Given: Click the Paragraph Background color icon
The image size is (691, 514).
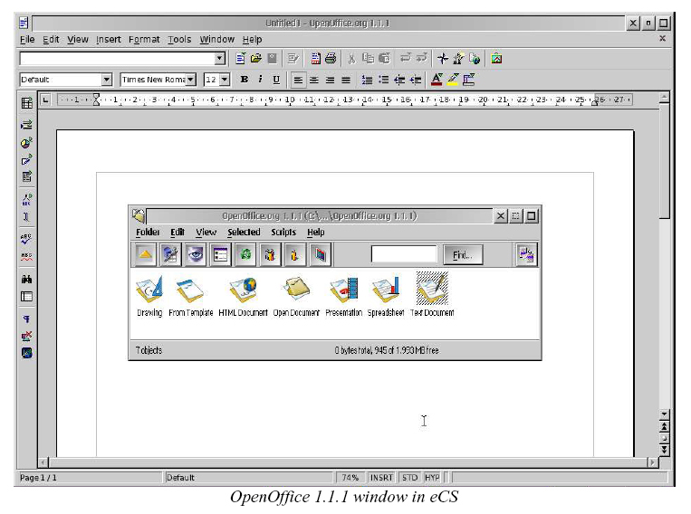Looking at the screenshot, I should coord(469,80).
